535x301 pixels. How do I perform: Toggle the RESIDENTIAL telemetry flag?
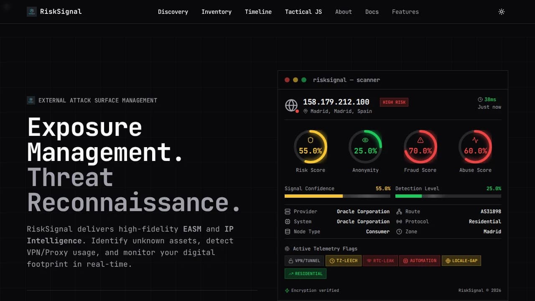(306, 273)
